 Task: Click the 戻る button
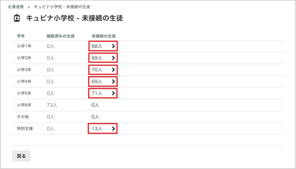[21, 156]
